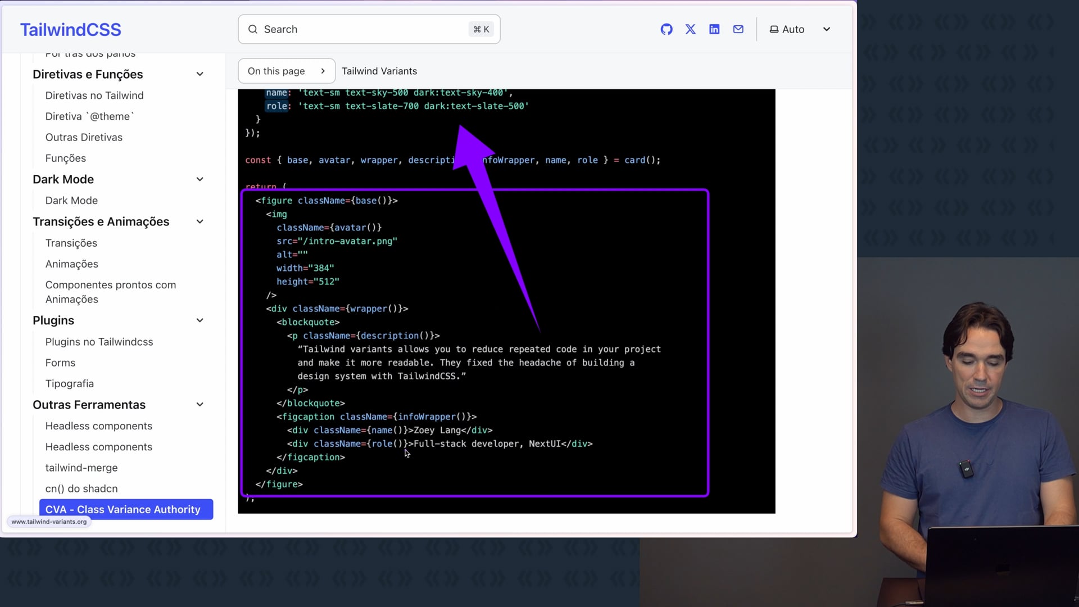This screenshot has height=607, width=1079.
Task: Open the LinkedIn icon link
Action: (714, 29)
